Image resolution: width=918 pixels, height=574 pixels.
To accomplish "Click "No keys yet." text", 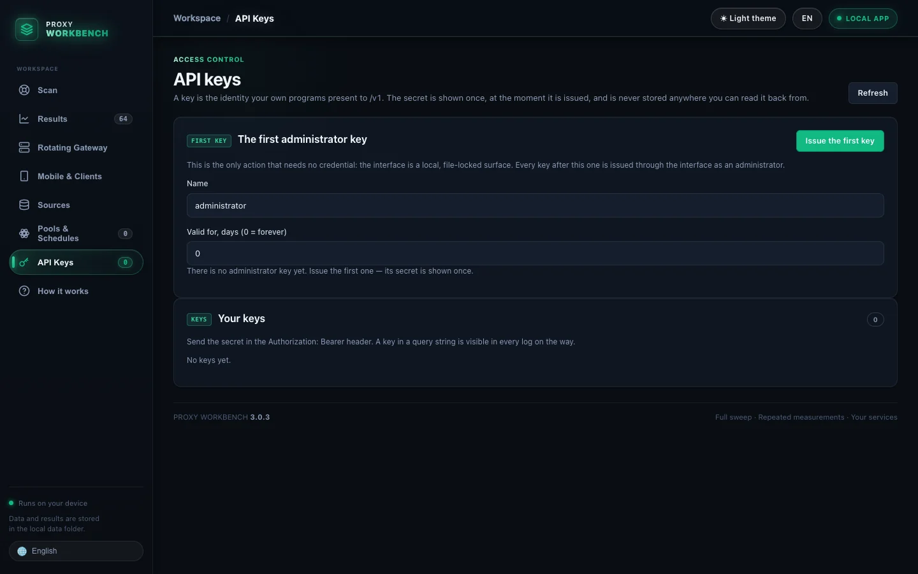I will click(x=208, y=360).
